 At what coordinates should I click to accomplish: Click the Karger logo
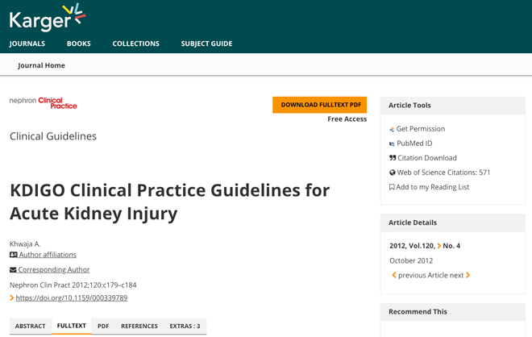pyautogui.click(x=48, y=18)
